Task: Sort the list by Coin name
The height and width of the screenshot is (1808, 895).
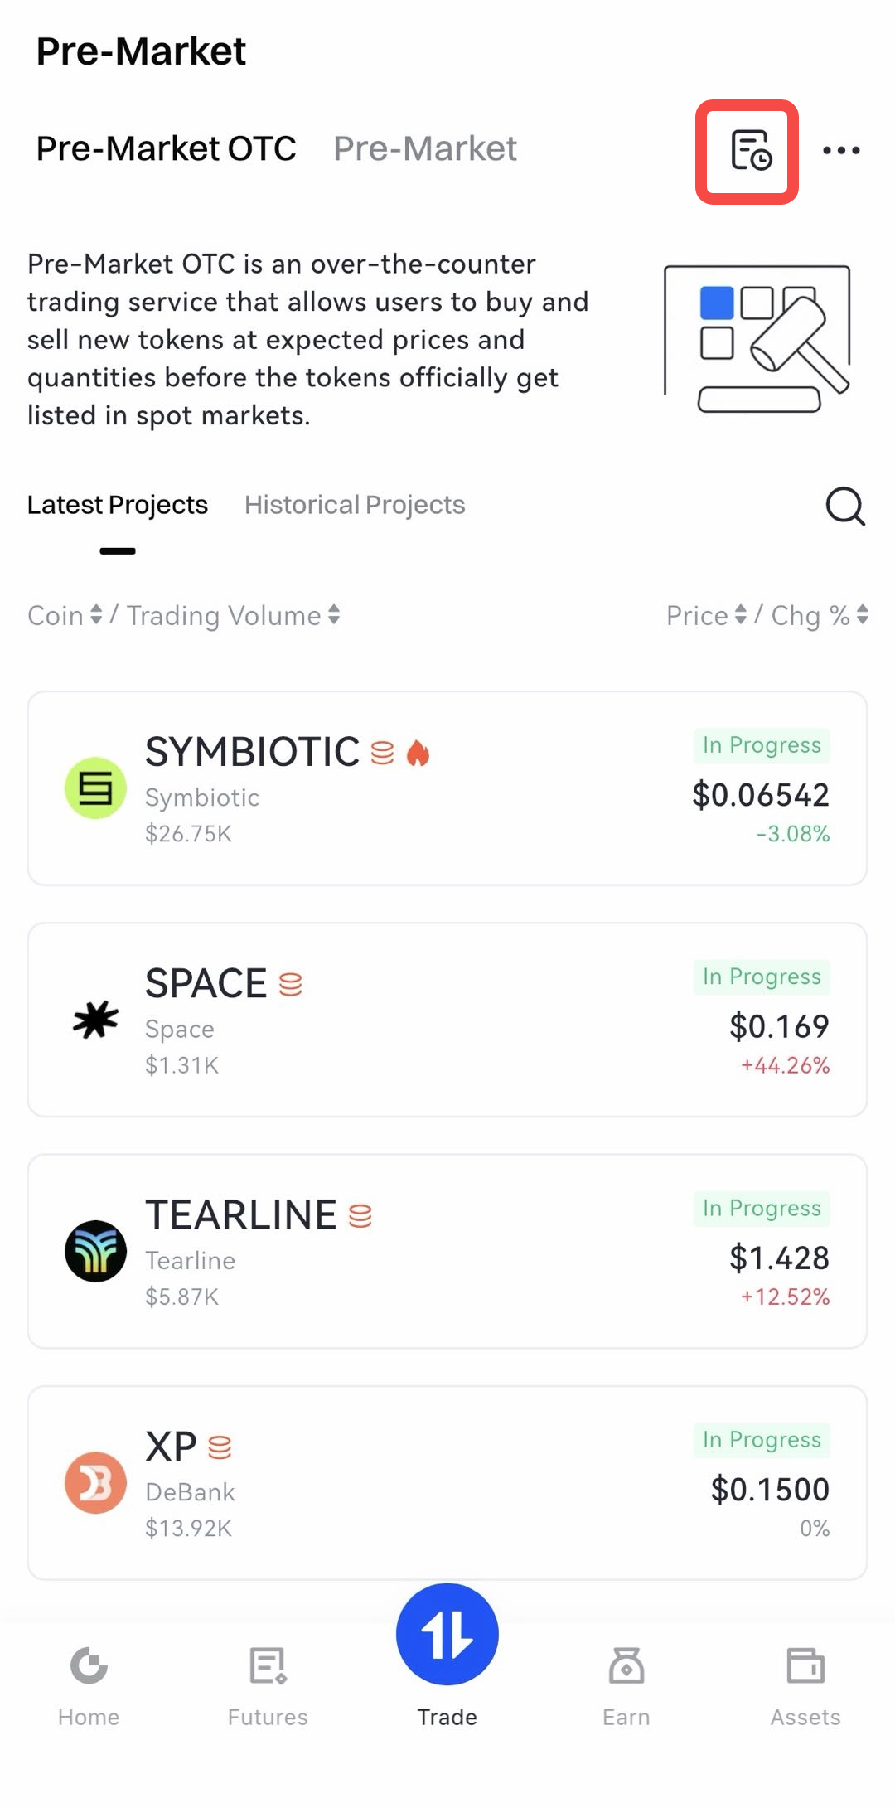Action: (x=65, y=615)
